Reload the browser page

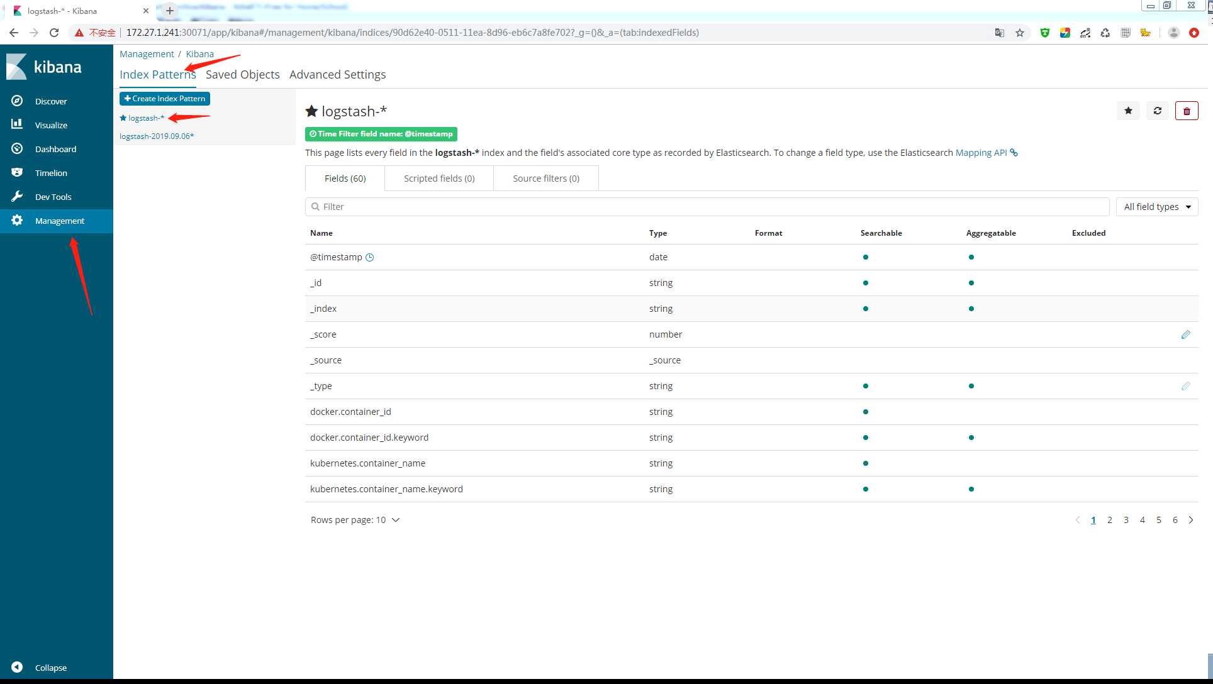pyautogui.click(x=54, y=33)
